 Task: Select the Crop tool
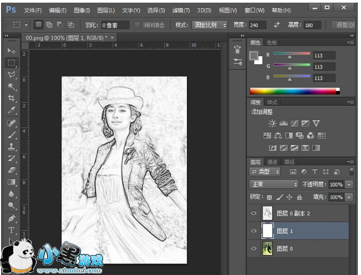pos(11,98)
